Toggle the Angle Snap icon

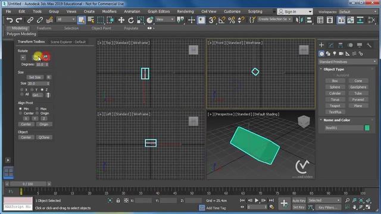(221, 20)
